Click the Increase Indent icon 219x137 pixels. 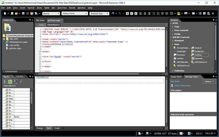point(167,14)
